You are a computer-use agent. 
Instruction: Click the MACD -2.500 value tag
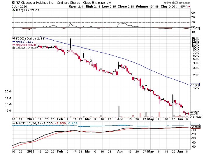coord(195,127)
